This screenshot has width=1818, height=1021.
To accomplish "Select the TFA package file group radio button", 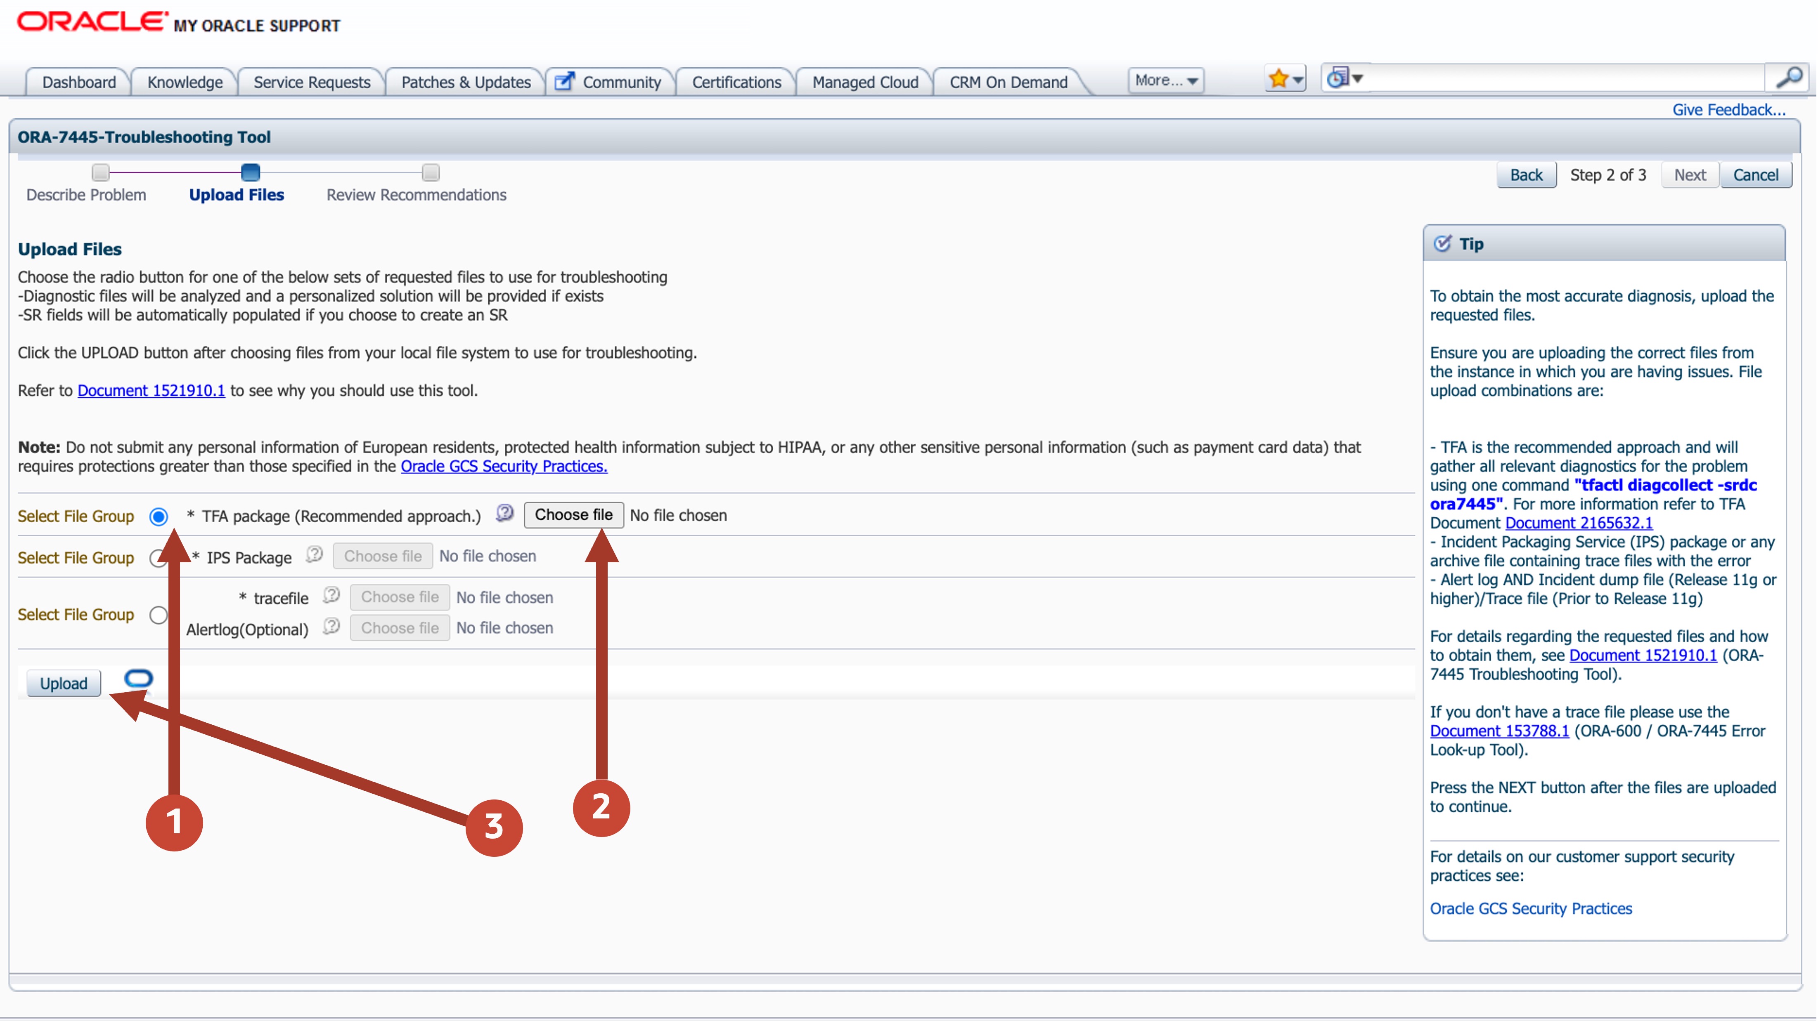I will (159, 516).
